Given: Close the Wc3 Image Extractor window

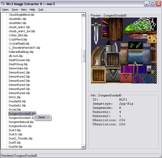Looking at the screenshot, I should tap(158, 4).
